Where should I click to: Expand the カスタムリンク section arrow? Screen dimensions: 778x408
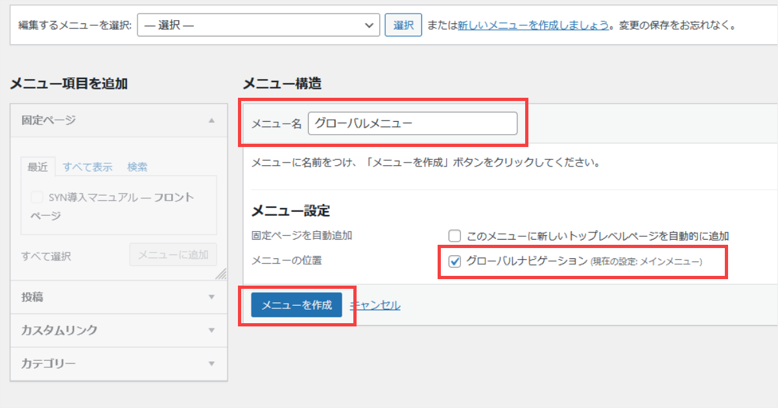pos(211,330)
